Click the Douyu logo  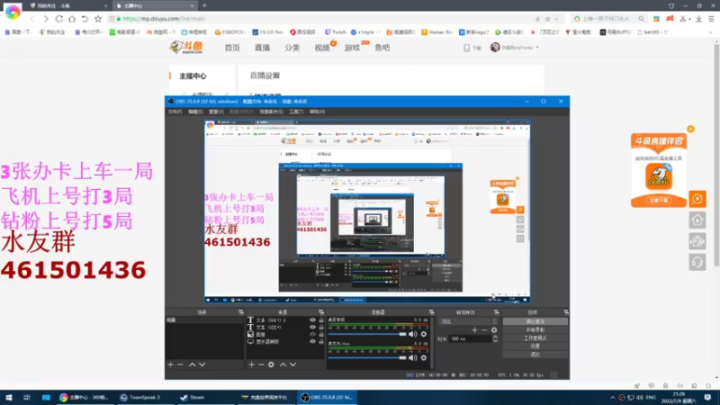[186, 48]
